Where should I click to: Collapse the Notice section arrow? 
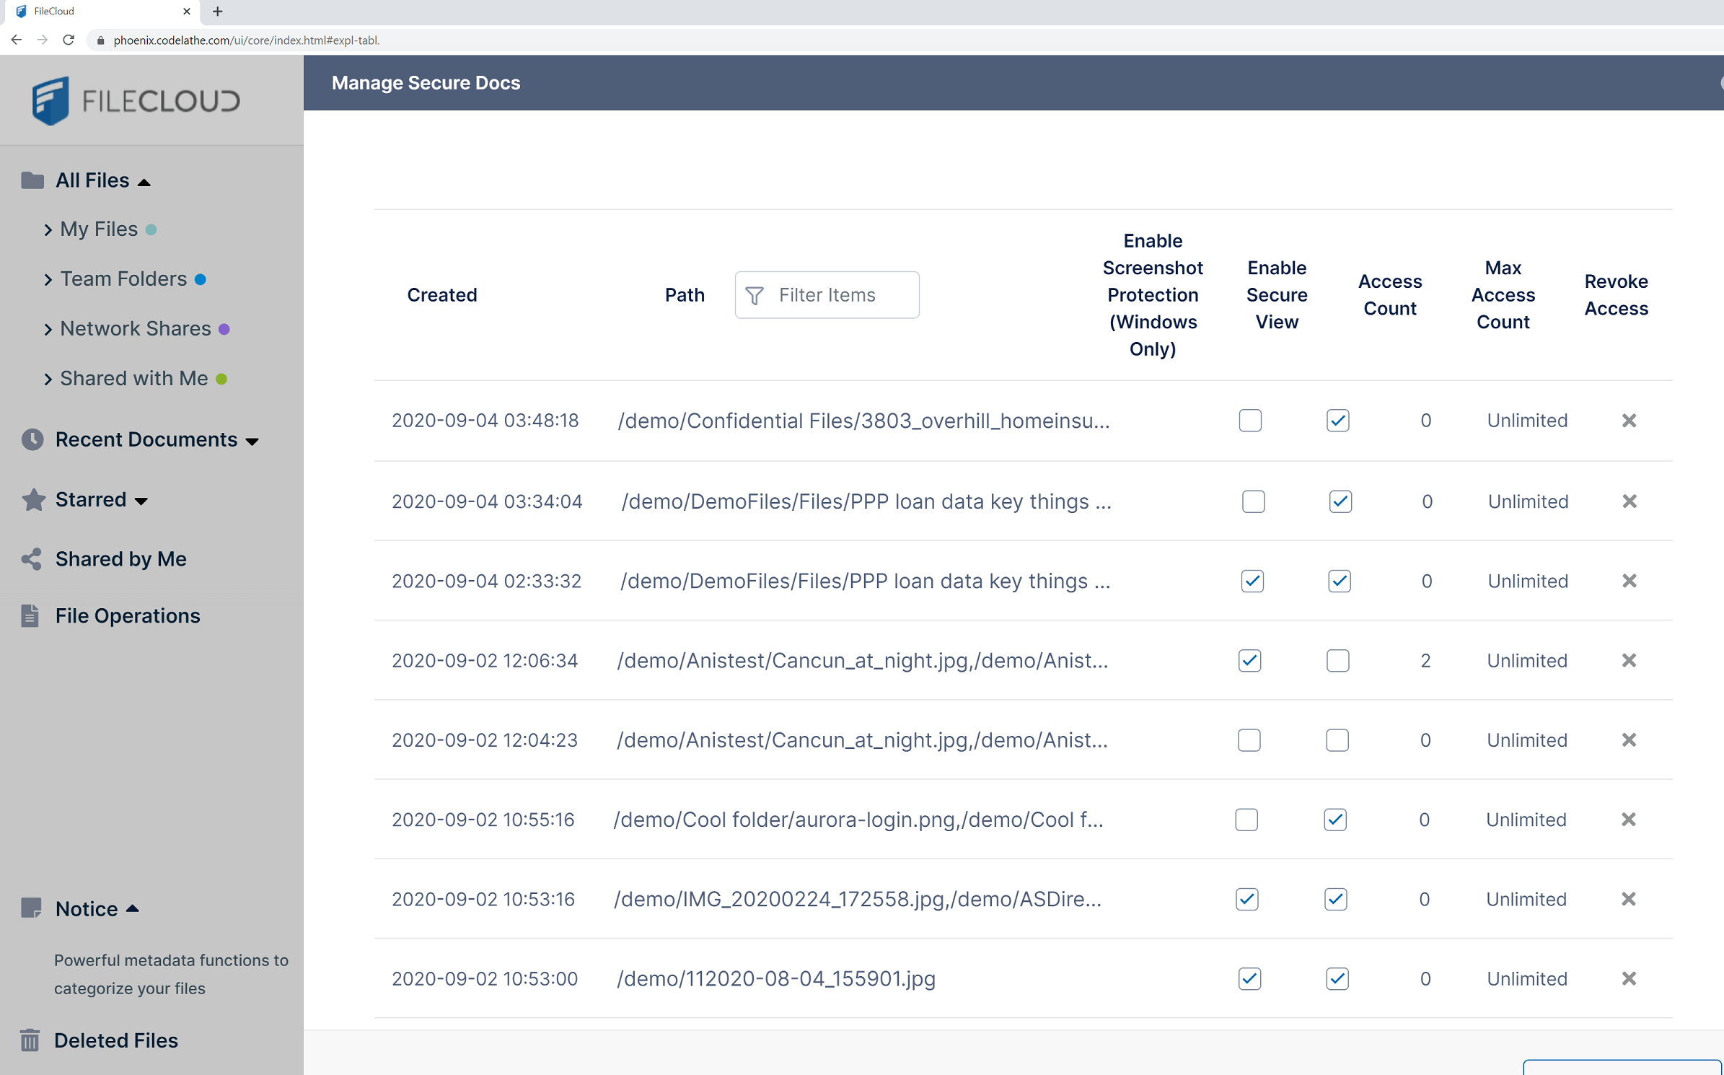[x=133, y=909]
